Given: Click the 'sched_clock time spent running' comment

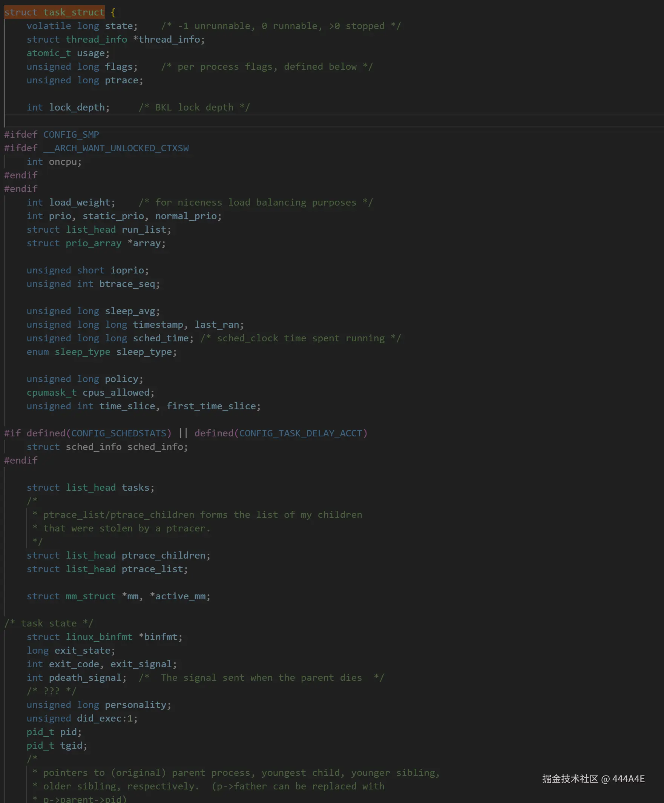Looking at the screenshot, I should click(x=301, y=338).
